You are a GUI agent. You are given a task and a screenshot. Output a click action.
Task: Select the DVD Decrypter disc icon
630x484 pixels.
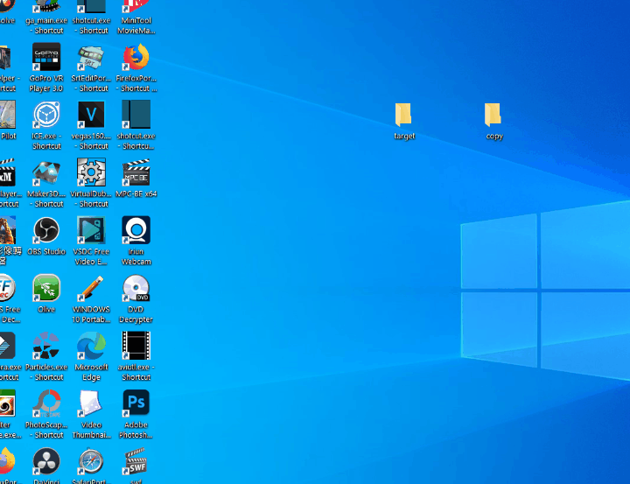[136, 288]
